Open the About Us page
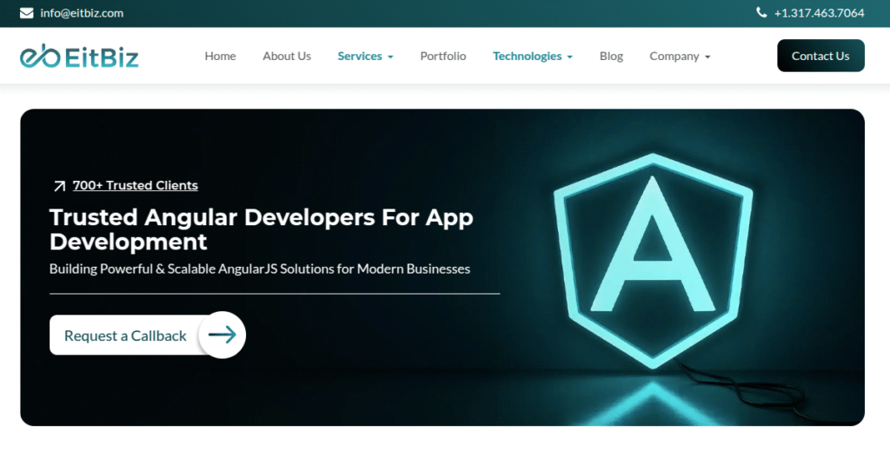This screenshot has height=452, width=890. (287, 56)
